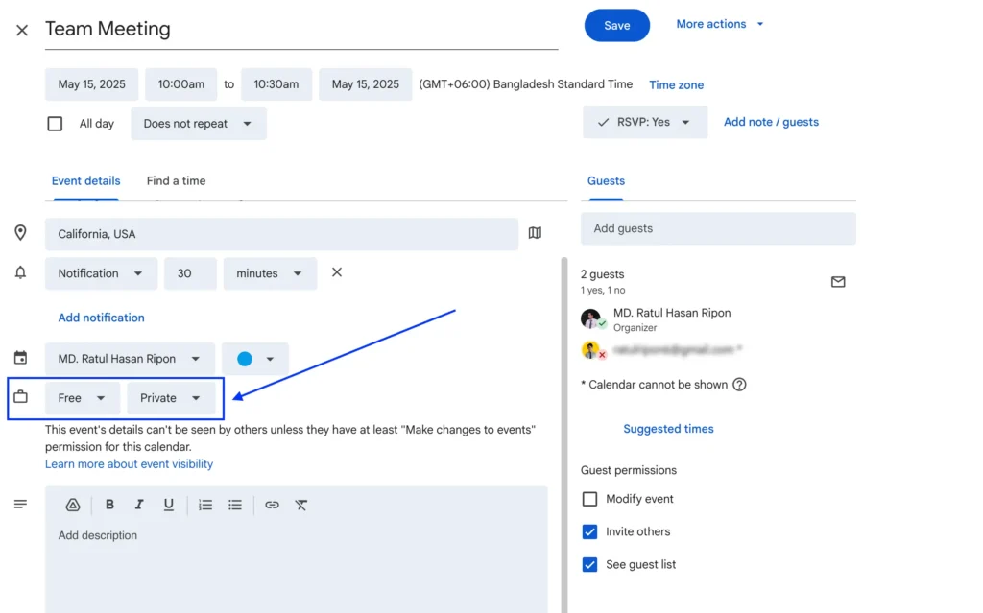Expand the Private visibility dropdown

pos(171,398)
